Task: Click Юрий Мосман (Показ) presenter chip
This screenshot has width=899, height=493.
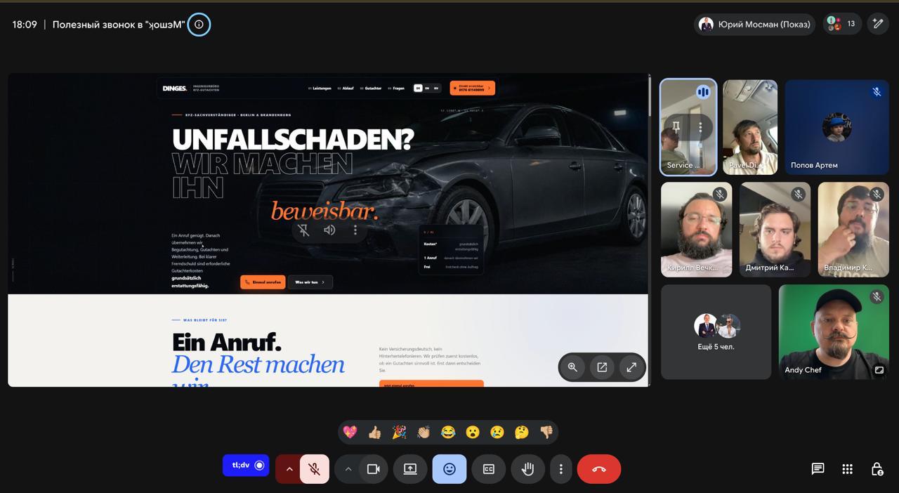Action: click(754, 24)
